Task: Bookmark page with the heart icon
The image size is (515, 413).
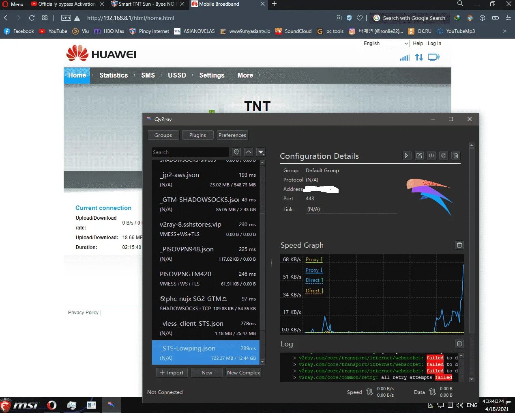Action: [x=359, y=18]
